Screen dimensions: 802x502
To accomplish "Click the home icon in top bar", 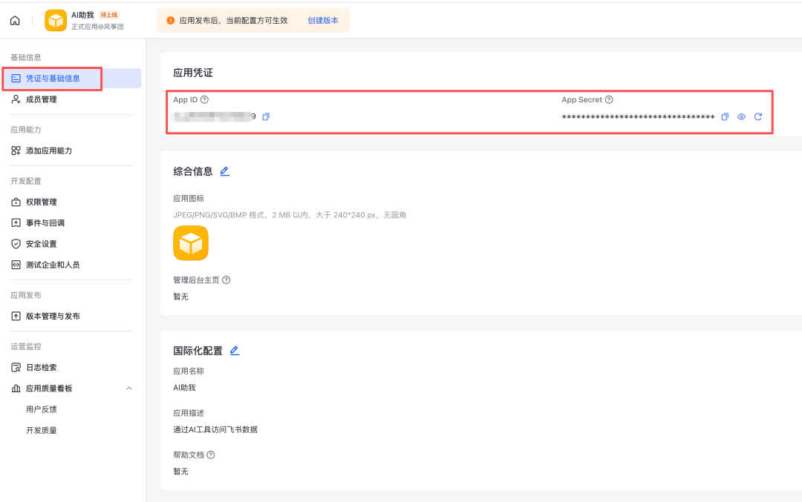I will [15, 20].
